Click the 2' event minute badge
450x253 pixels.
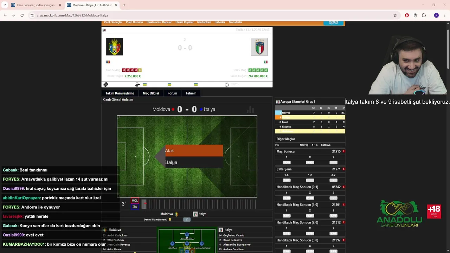pyautogui.click(x=187, y=220)
